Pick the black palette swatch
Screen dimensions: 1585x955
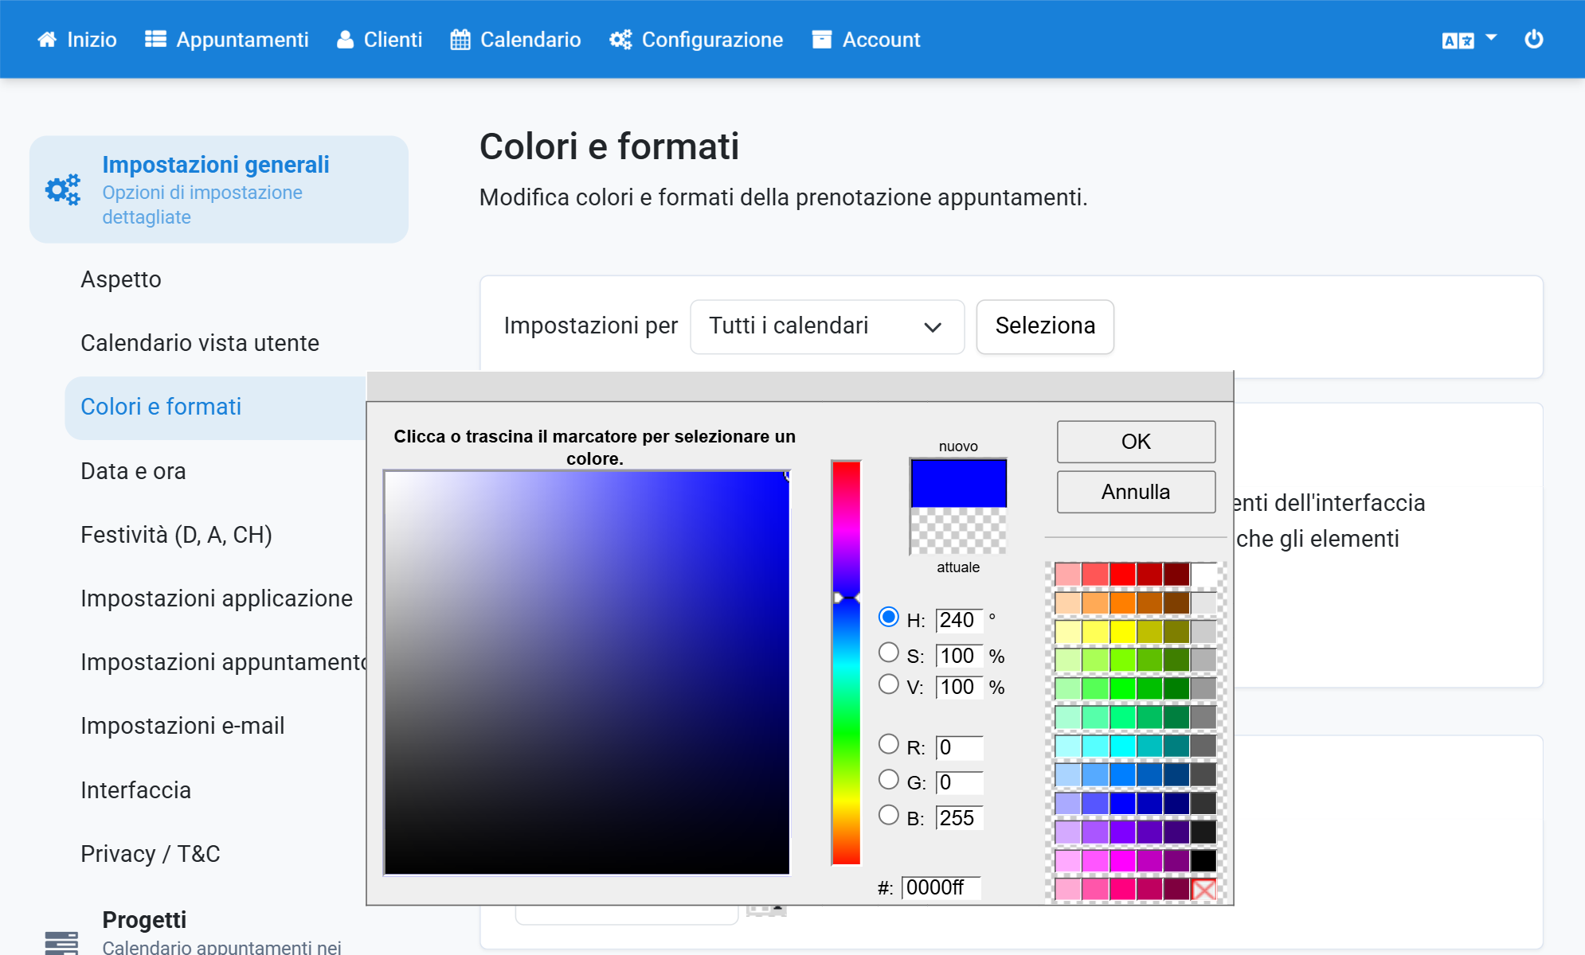pyautogui.click(x=1203, y=860)
